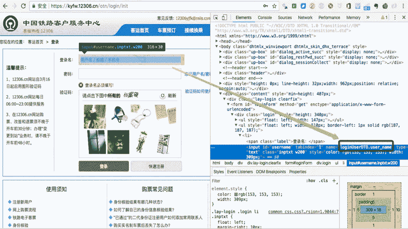
Task: Add new style rule with plus icon
Action: (x=334, y=181)
